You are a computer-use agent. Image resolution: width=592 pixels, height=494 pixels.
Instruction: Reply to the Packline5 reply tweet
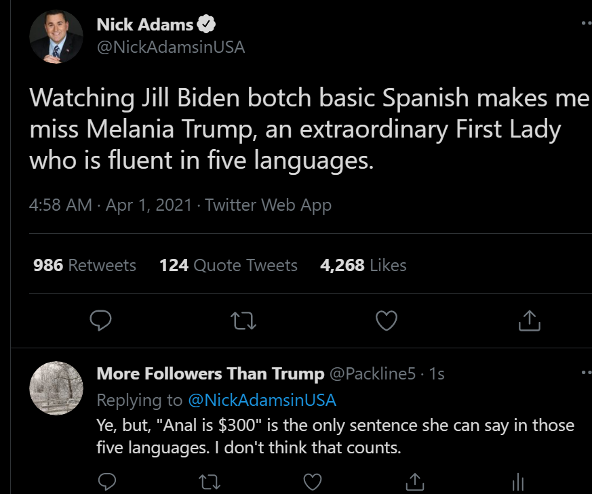tap(107, 482)
